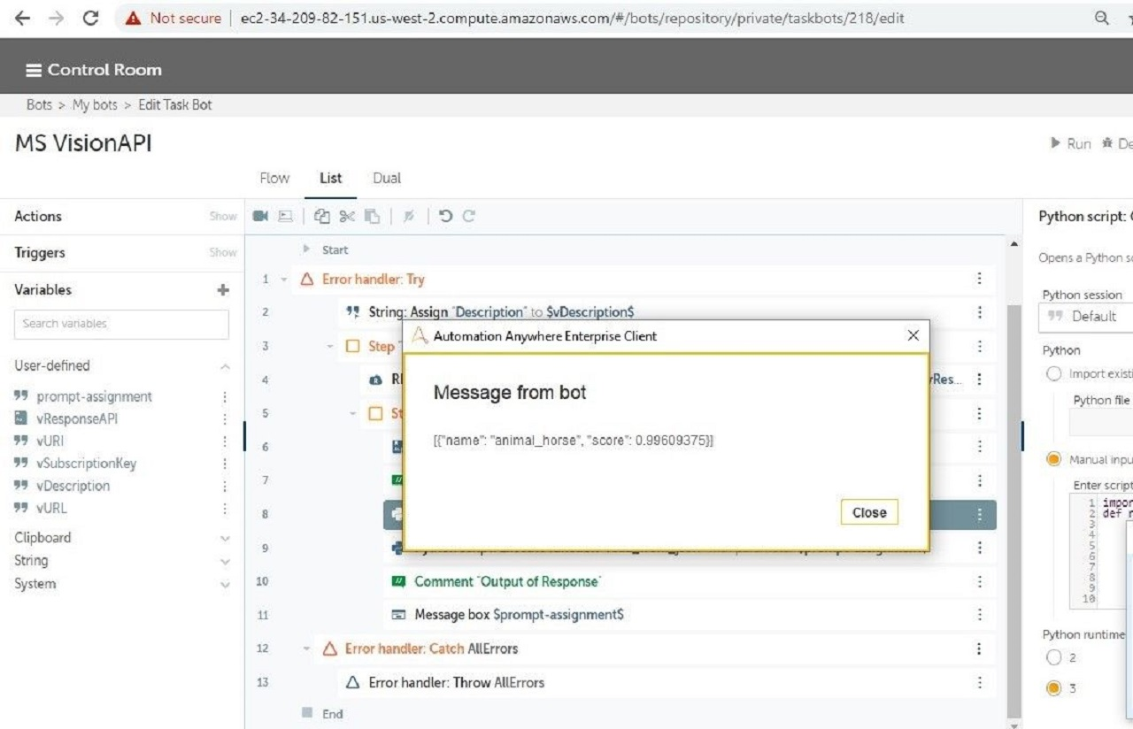Screen dimensions: 1133x729
Task: Open options menu for Throw AllErrors row
Action: point(979,682)
